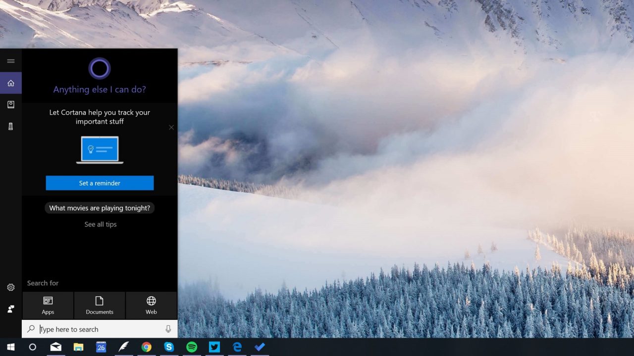Activate the microphone voice search icon
The width and height of the screenshot is (634, 356).
[x=168, y=329]
